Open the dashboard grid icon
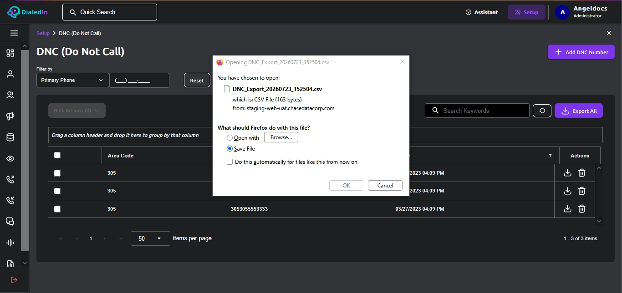The height and width of the screenshot is (293, 622). click(x=10, y=53)
